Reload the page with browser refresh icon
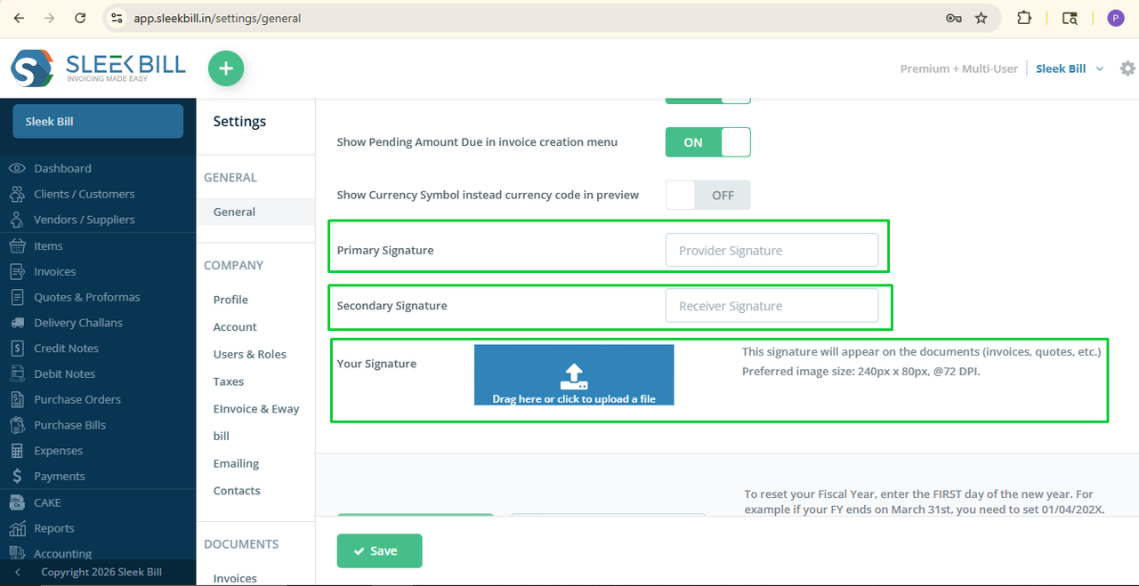Screen dimensions: 1139x586 pyautogui.click(x=81, y=18)
